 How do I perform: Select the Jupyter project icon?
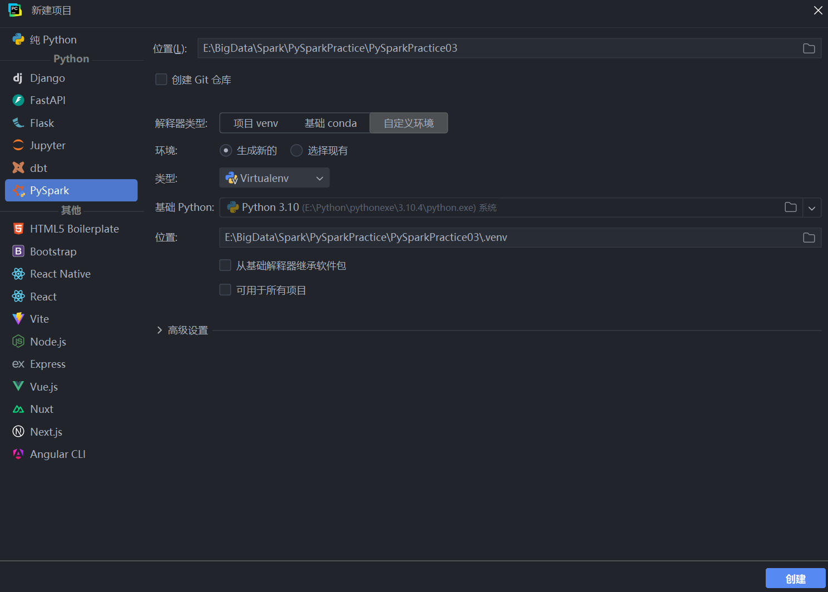tap(18, 145)
